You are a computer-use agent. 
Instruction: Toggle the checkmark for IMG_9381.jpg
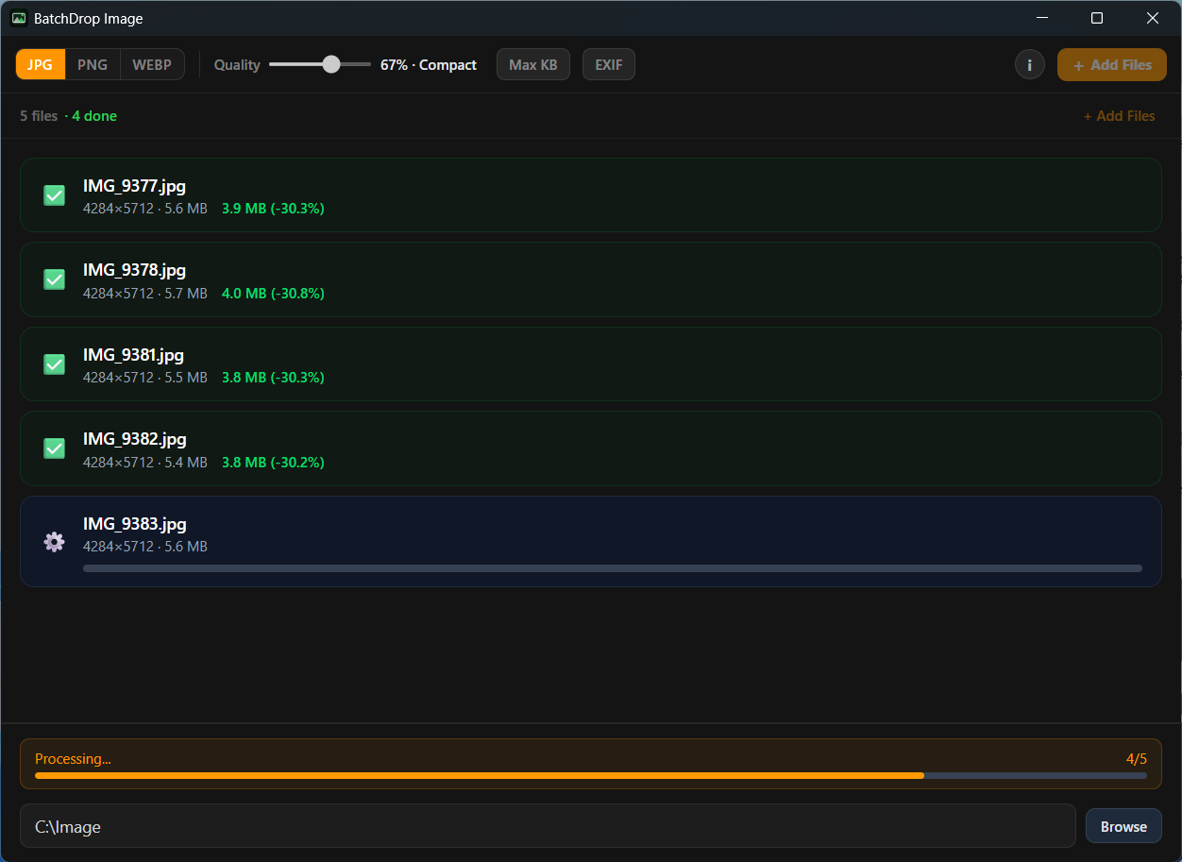click(54, 364)
